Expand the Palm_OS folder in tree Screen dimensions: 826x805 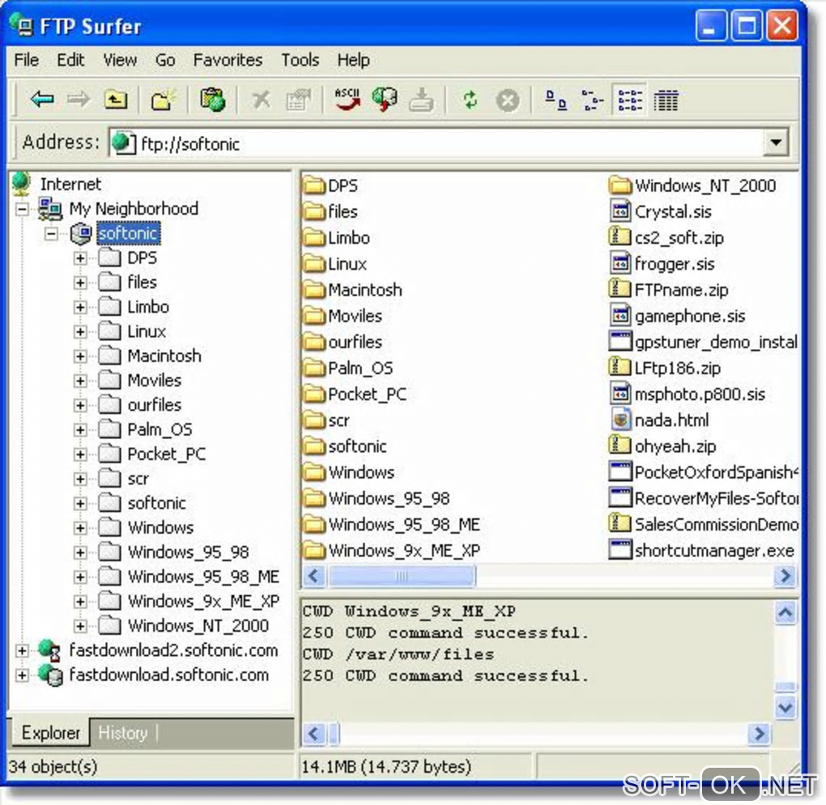(x=80, y=430)
